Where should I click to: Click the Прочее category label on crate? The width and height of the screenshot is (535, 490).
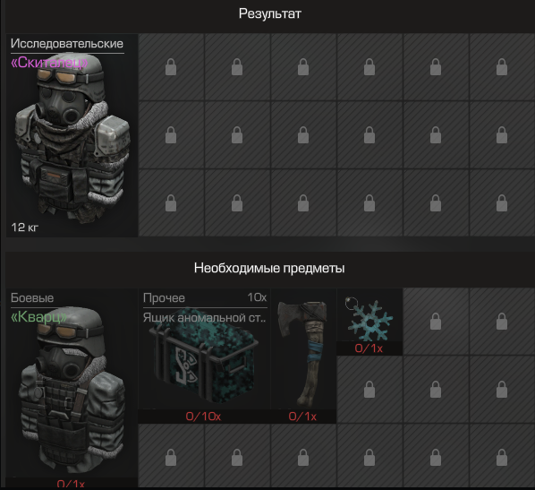tap(164, 298)
